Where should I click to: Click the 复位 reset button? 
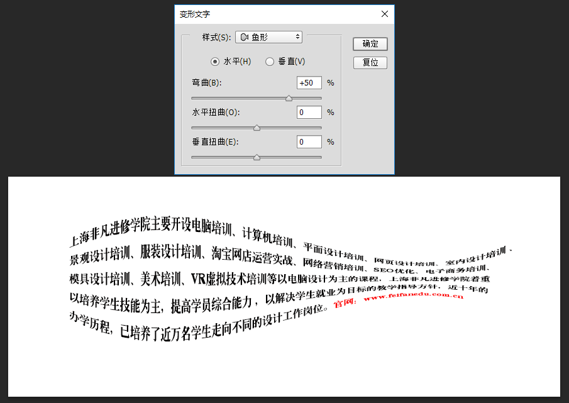click(370, 63)
